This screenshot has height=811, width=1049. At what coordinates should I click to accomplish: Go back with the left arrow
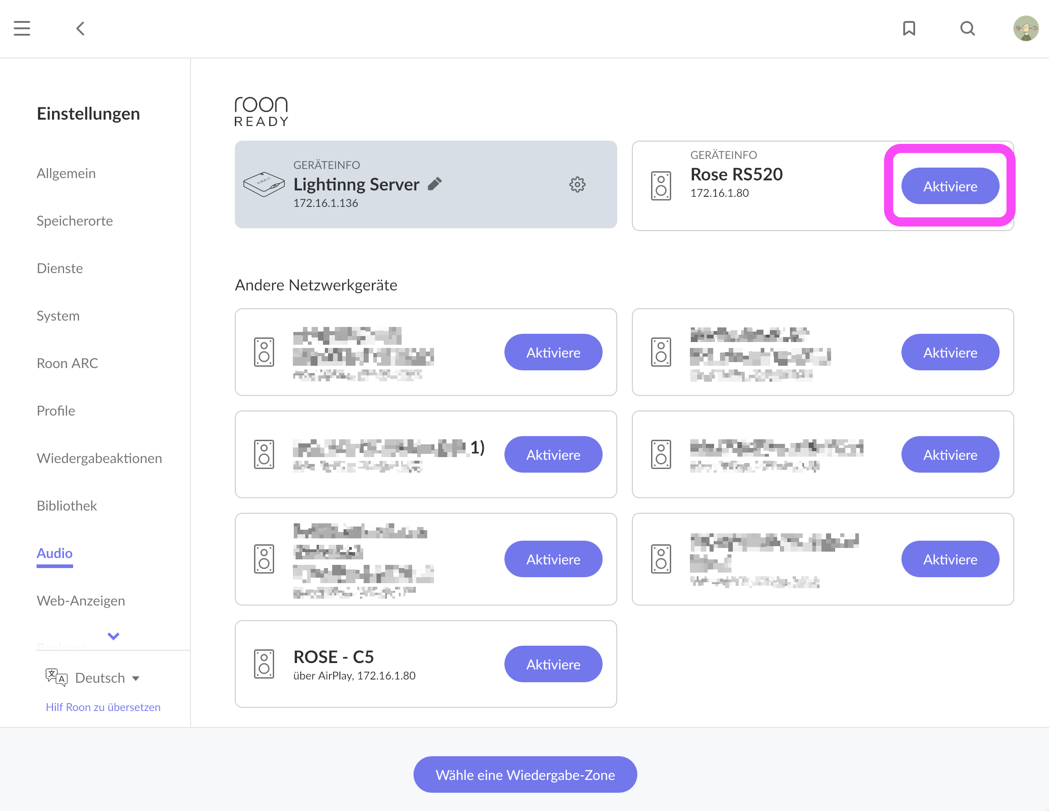(x=81, y=28)
